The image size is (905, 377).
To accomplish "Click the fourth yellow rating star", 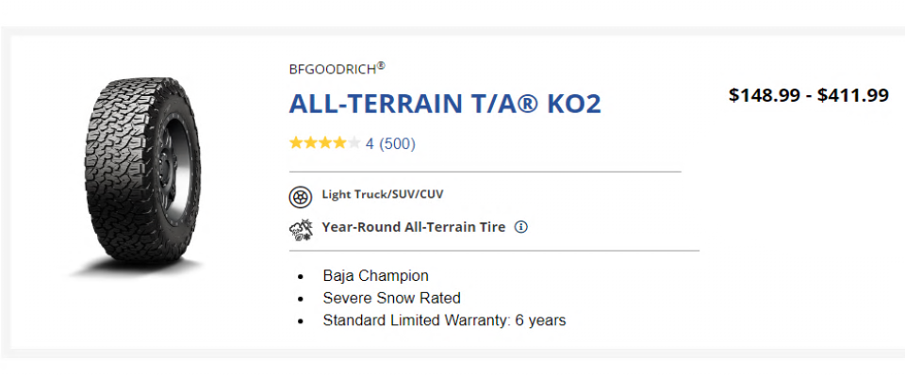I will tap(339, 143).
